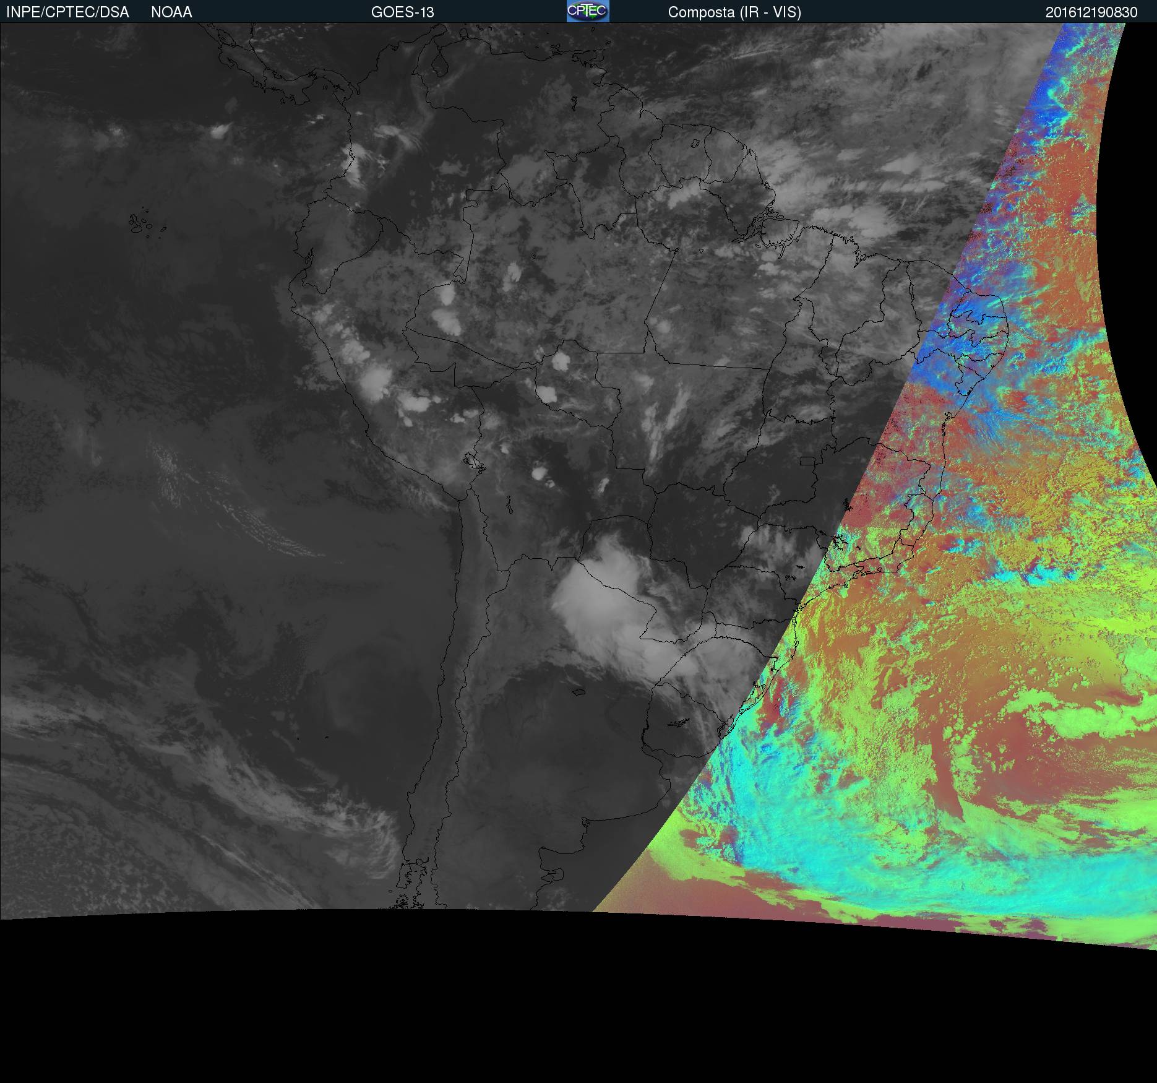
Task: Click the GOES-13 satellite label
Action: click(403, 12)
